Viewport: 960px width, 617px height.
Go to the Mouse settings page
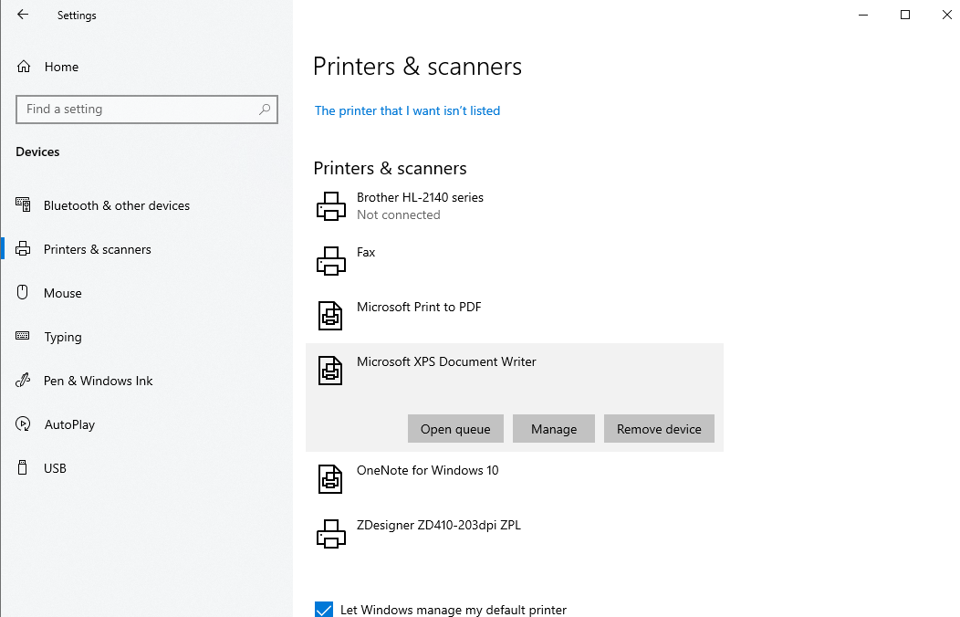click(x=62, y=293)
